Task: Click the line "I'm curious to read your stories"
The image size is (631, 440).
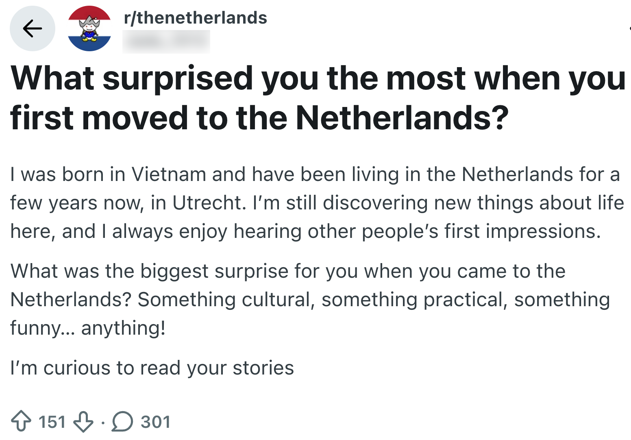Action: click(x=152, y=368)
